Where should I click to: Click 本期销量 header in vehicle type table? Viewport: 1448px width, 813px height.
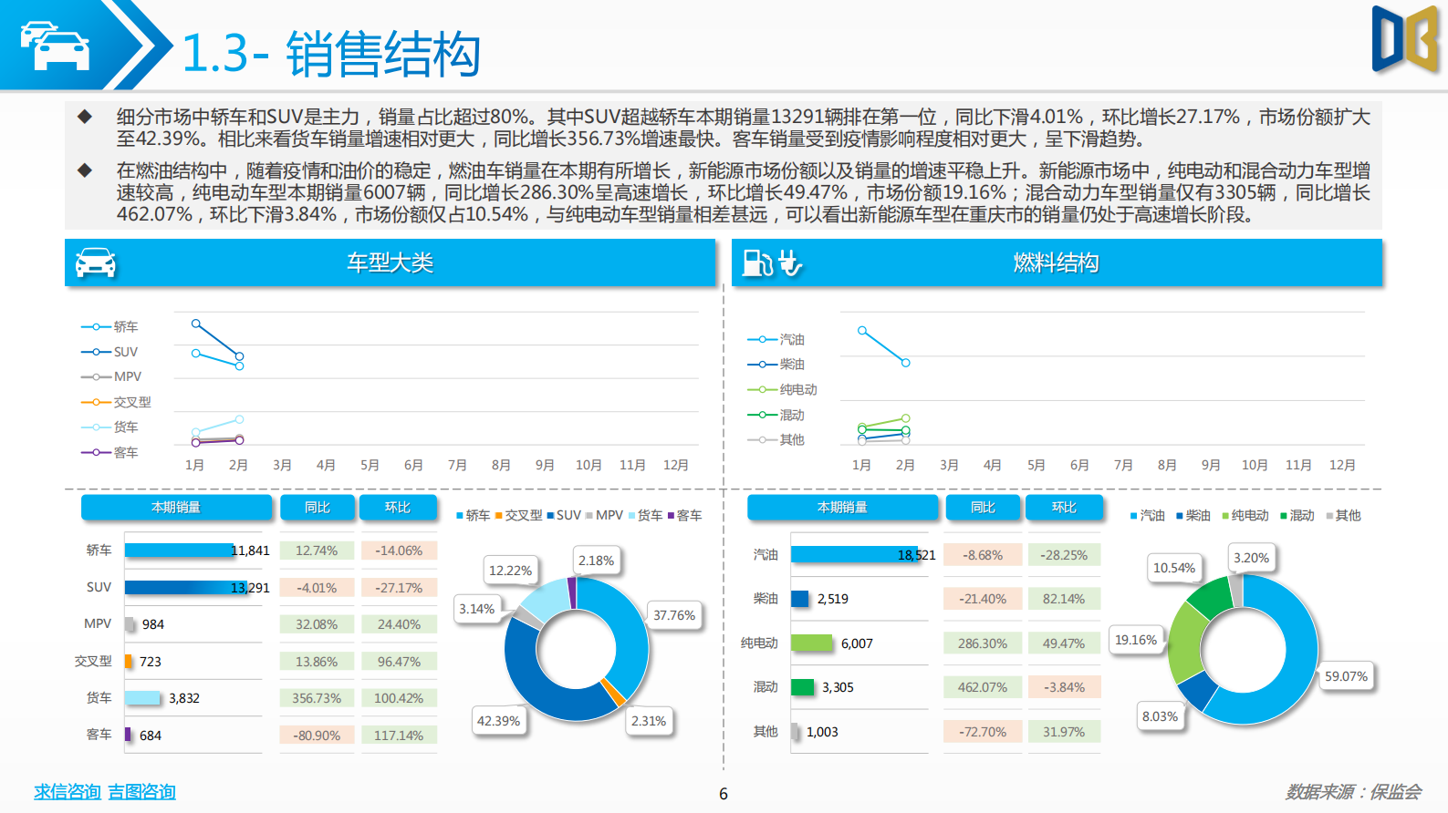(176, 507)
